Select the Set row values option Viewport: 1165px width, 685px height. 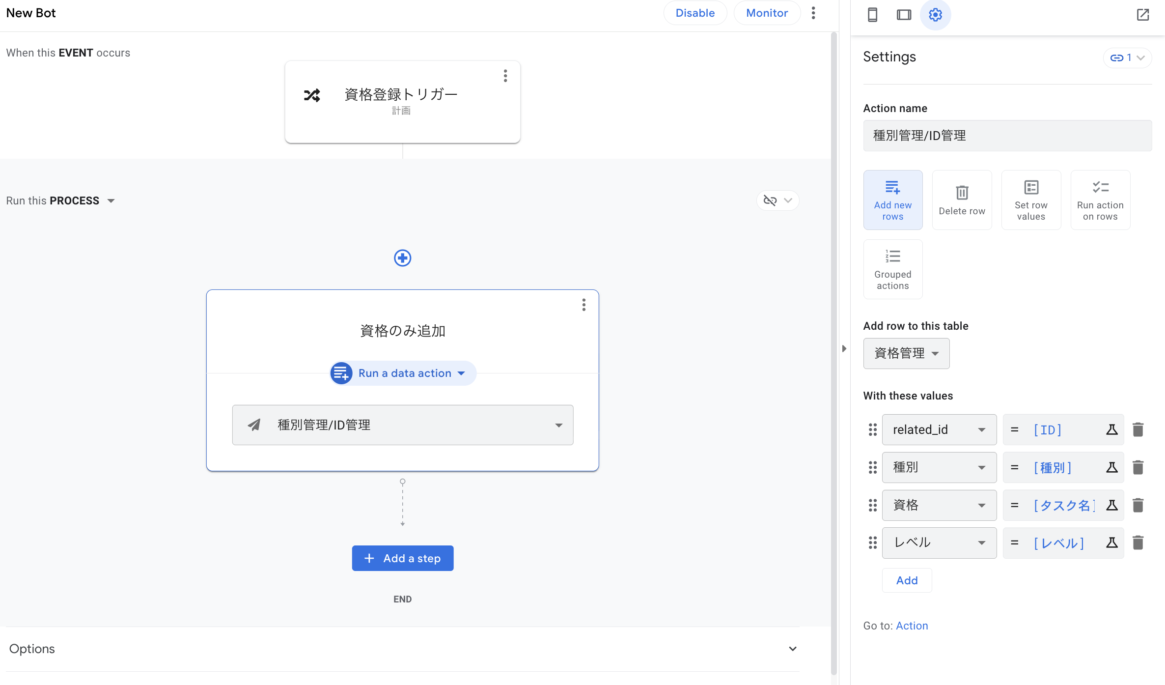pos(1031,200)
